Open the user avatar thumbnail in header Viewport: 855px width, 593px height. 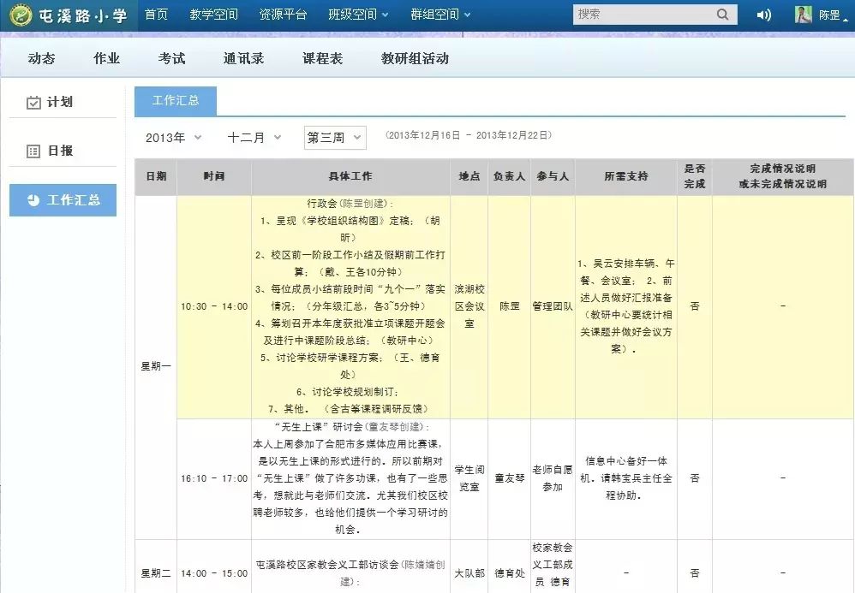(802, 15)
